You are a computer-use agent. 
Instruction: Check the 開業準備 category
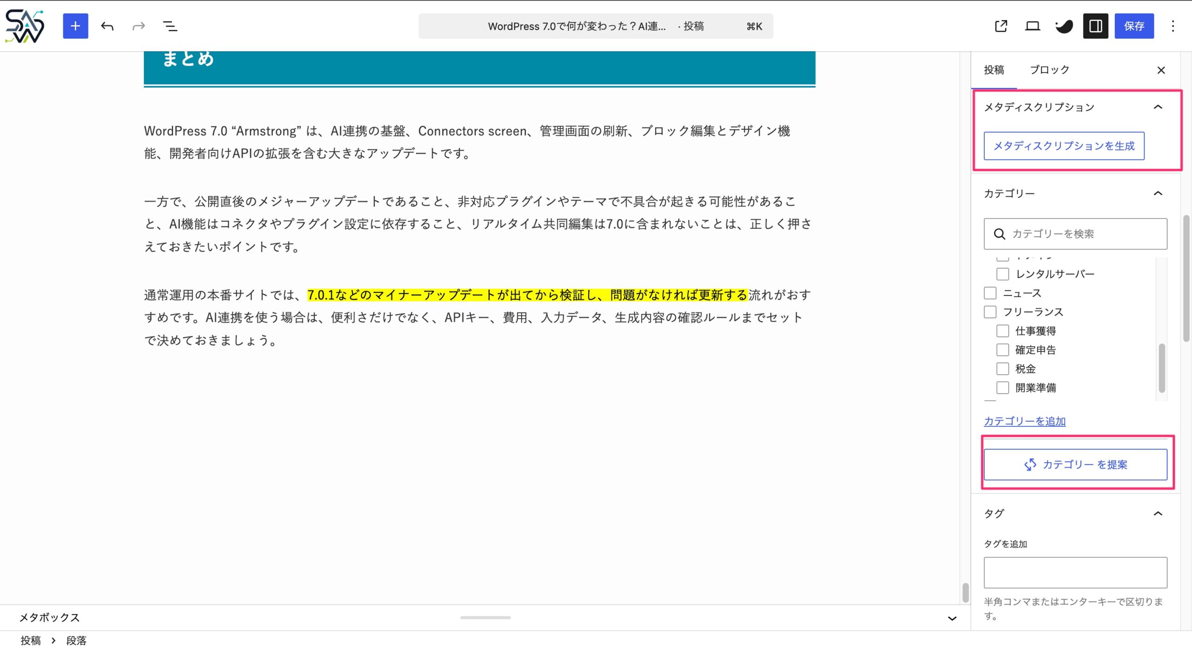(1002, 388)
